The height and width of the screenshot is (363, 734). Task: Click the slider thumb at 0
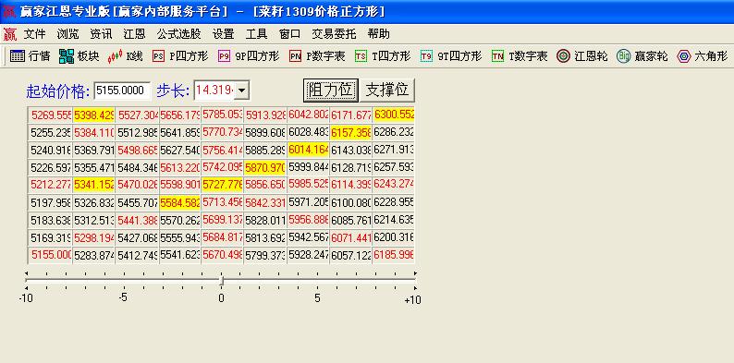tap(222, 281)
